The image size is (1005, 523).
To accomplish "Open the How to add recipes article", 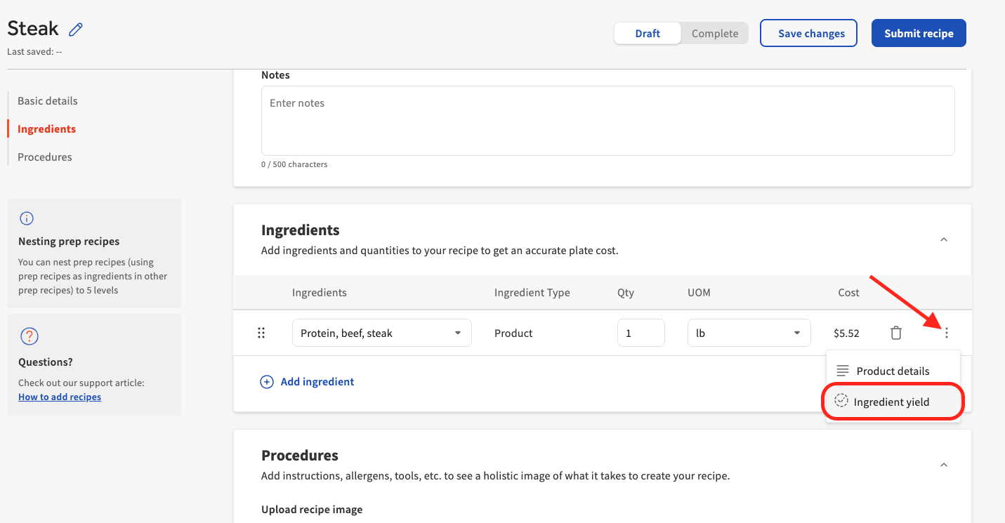I will click(60, 396).
